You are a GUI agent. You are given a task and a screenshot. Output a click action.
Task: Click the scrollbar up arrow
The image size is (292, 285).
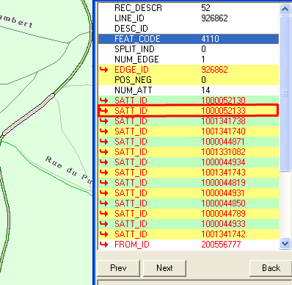pyautogui.click(x=285, y=10)
